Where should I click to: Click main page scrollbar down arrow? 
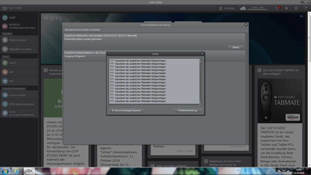click(309, 165)
